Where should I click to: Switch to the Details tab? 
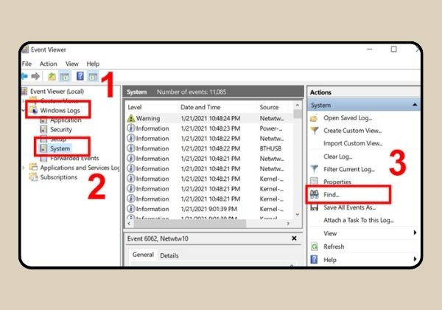click(x=169, y=255)
